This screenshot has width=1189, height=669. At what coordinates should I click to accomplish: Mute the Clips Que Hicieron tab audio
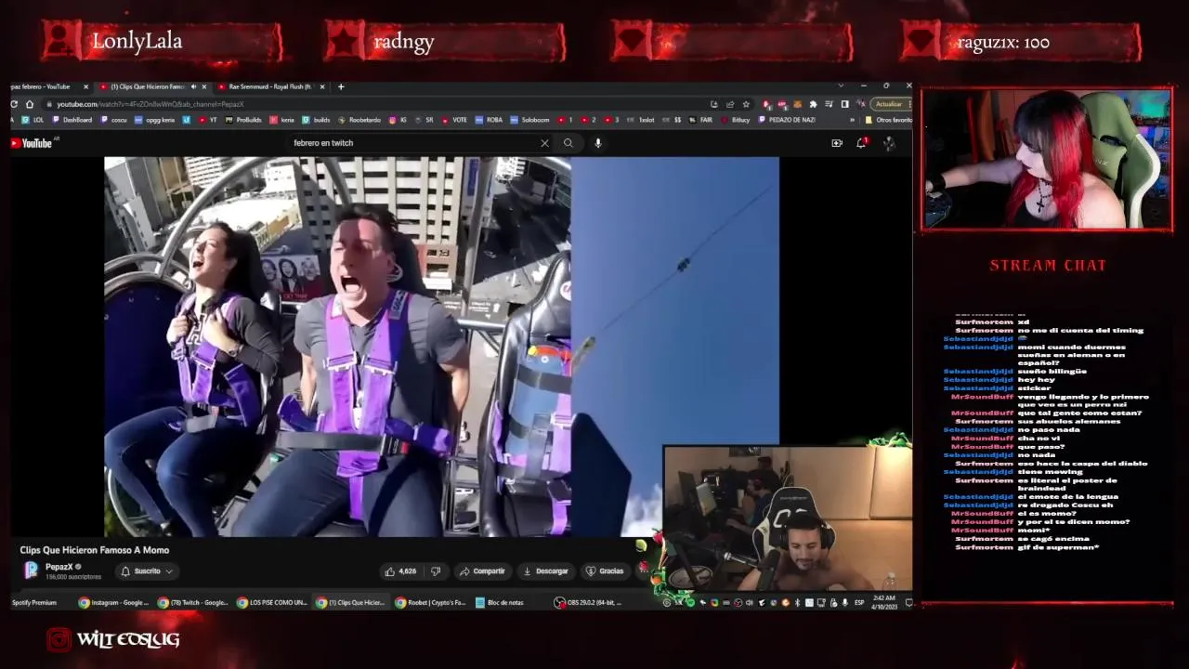coord(192,86)
